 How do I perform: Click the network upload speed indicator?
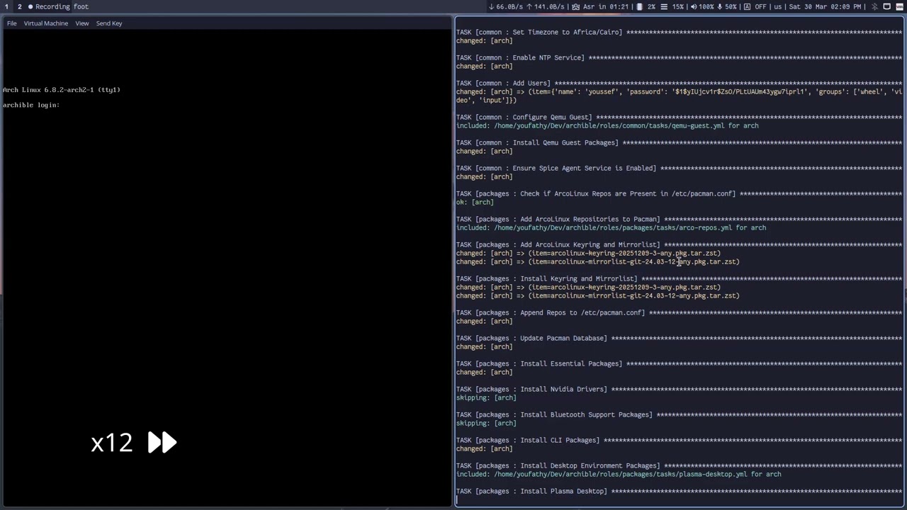[x=546, y=6]
